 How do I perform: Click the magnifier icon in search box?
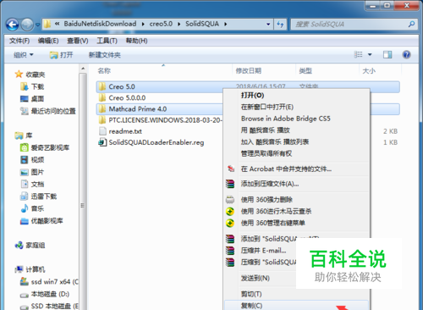[411, 25]
